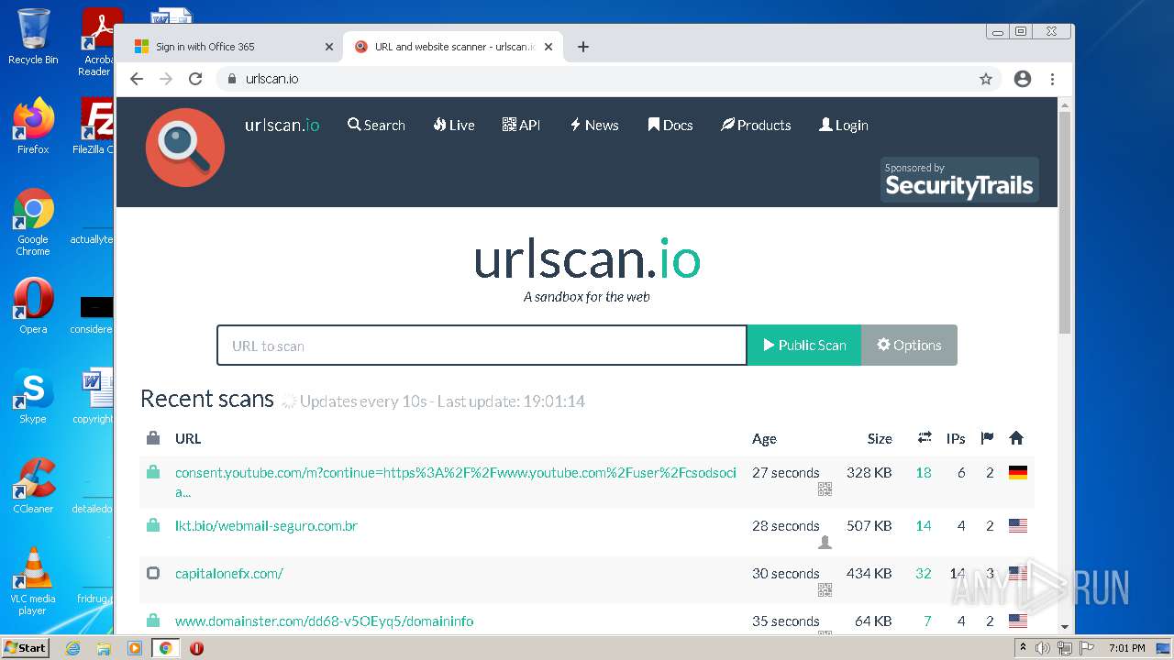The height and width of the screenshot is (660, 1174).
Task: Click the CCleaner desktop icon
Action: click(33, 486)
